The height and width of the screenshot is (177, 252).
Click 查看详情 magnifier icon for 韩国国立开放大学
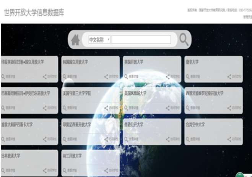point(65,77)
